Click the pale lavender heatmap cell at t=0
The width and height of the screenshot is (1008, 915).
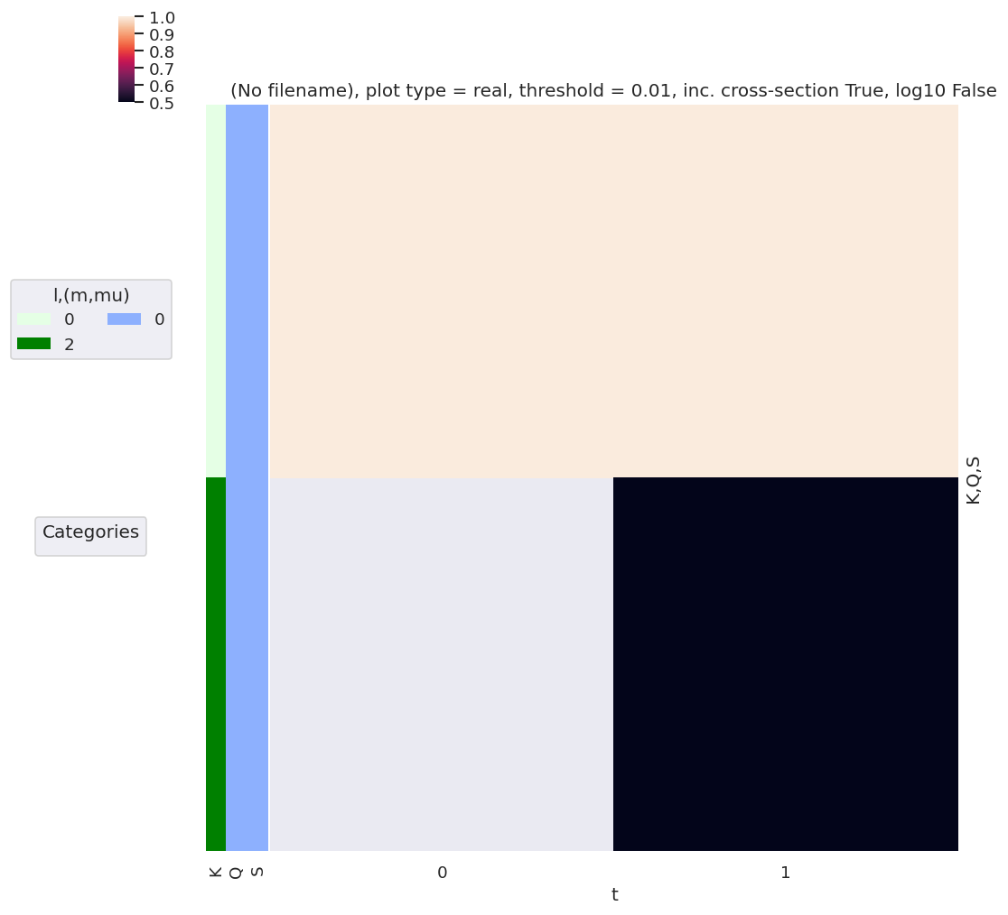[441, 664]
